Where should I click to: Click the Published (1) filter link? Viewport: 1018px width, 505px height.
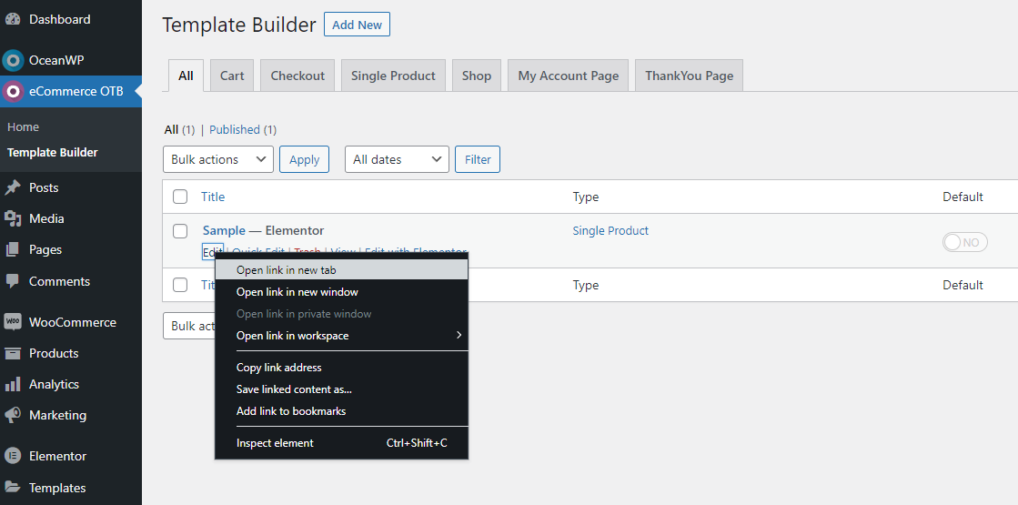243,130
